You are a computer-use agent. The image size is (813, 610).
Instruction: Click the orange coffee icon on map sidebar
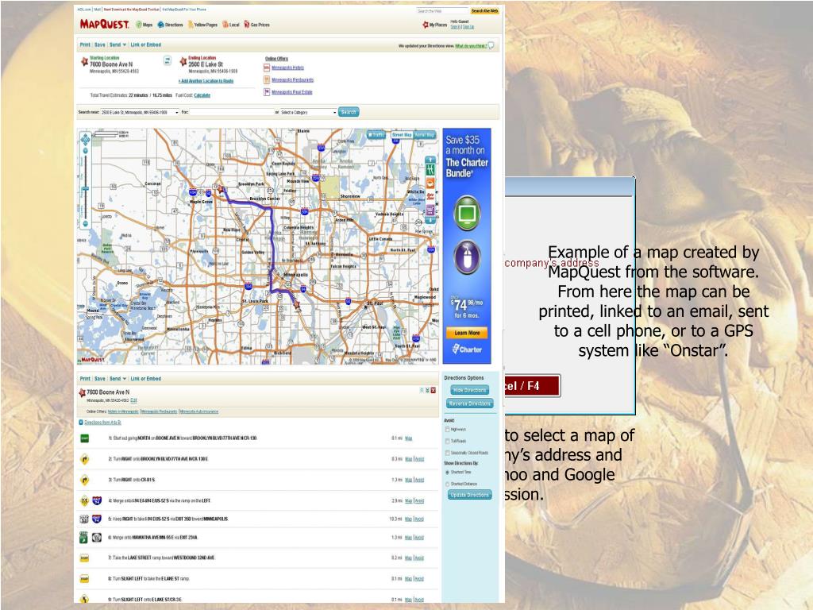pos(430,183)
